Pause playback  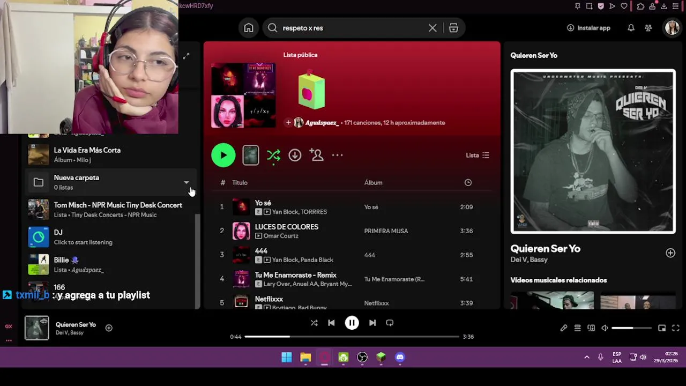point(352,323)
